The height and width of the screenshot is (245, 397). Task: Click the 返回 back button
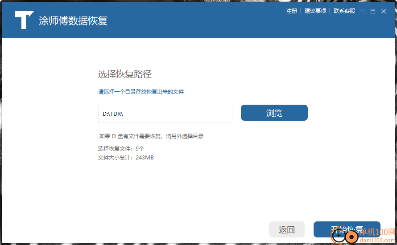pos(287,229)
